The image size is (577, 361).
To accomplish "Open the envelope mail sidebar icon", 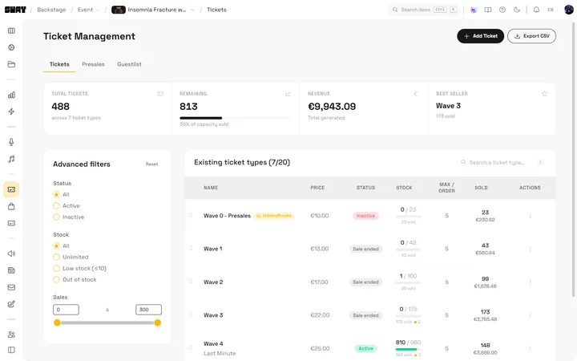I will click(x=11, y=287).
